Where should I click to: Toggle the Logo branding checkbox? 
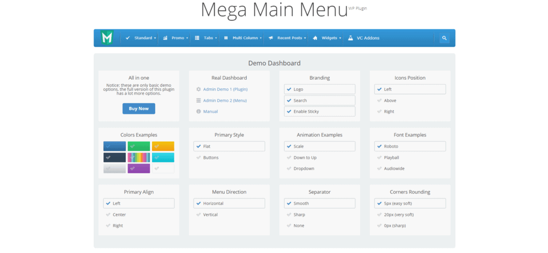pos(320,89)
